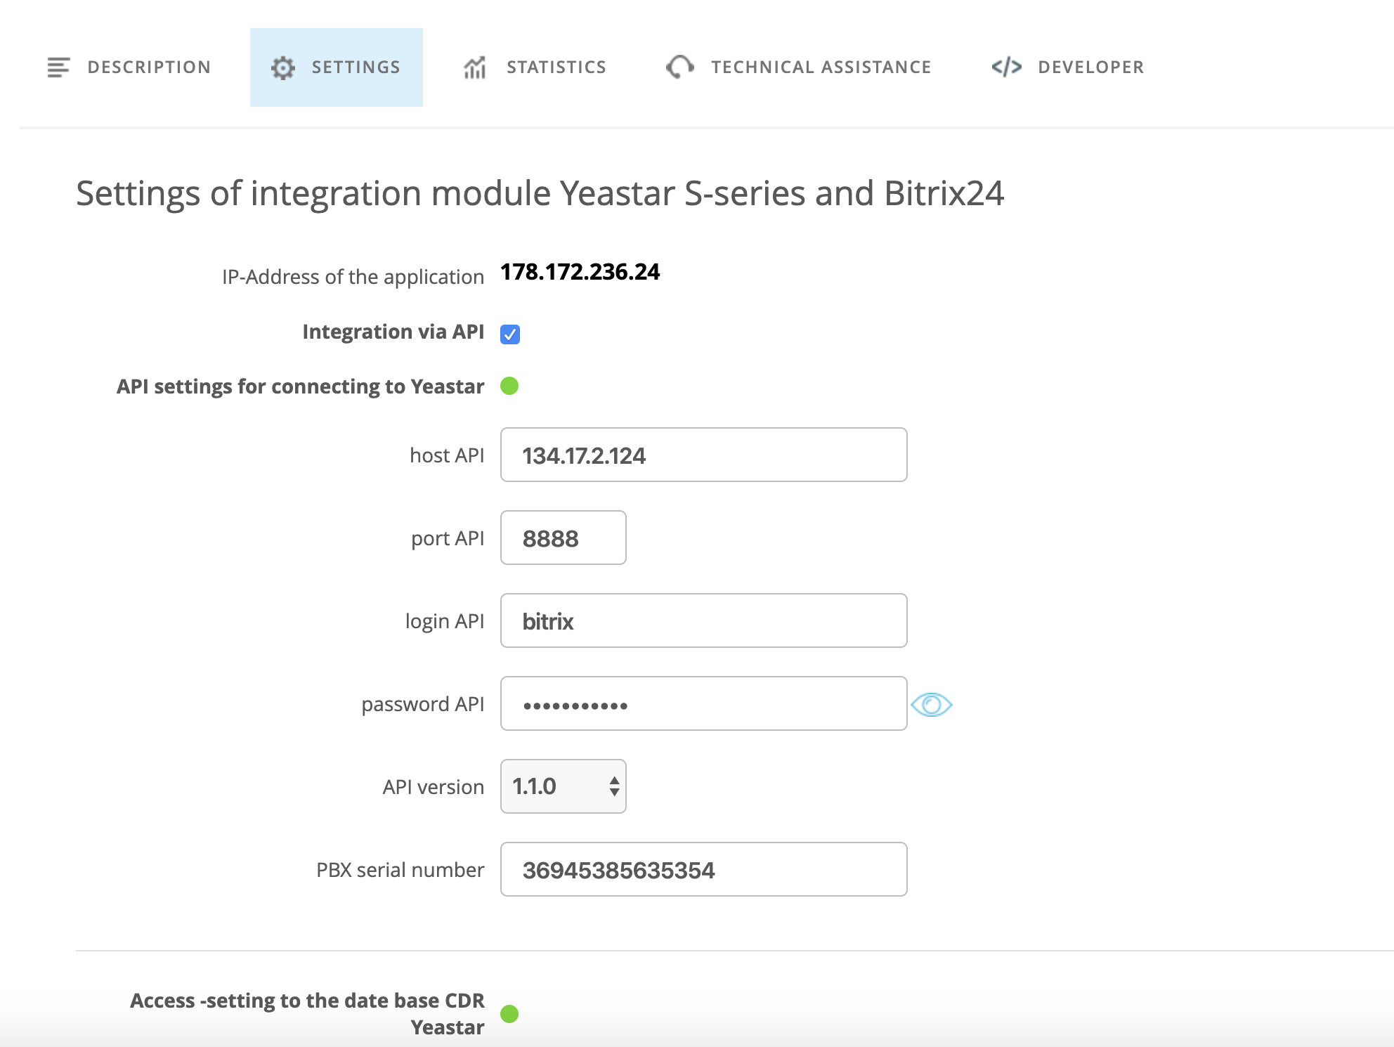Viewport: 1394px width, 1047px height.
Task: Go to the Developer tab
Action: (x=1090, y=67)
